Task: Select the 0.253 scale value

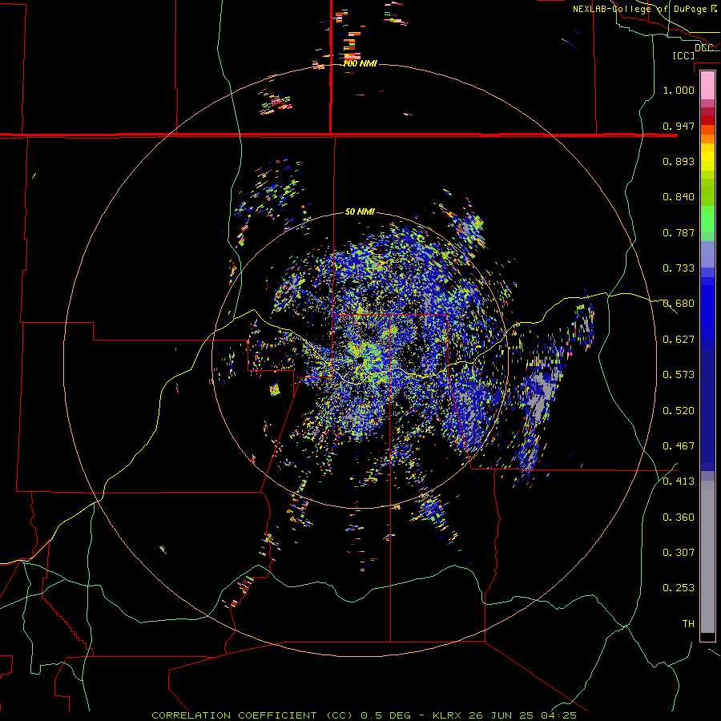Action: [679, 588]
